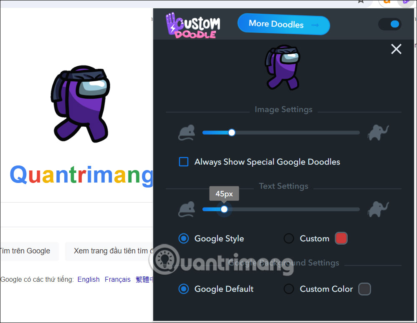417x323 pixels.
Task: Click the red Custom text color swatch
Action: point(341,238)
